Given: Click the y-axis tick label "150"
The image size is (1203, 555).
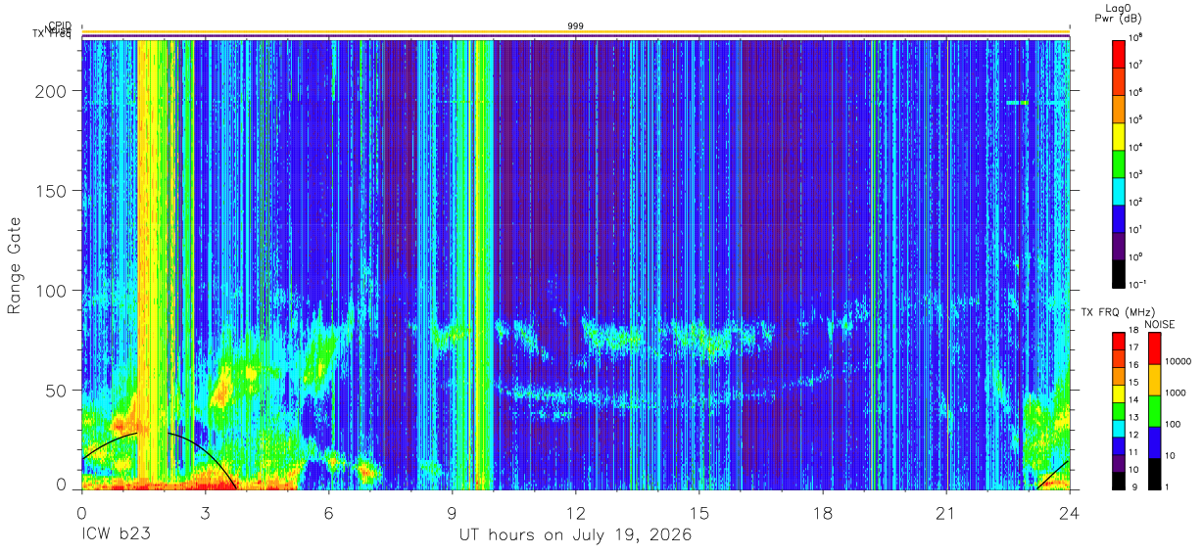Looking at the screenshot, I should coord(52,191).
